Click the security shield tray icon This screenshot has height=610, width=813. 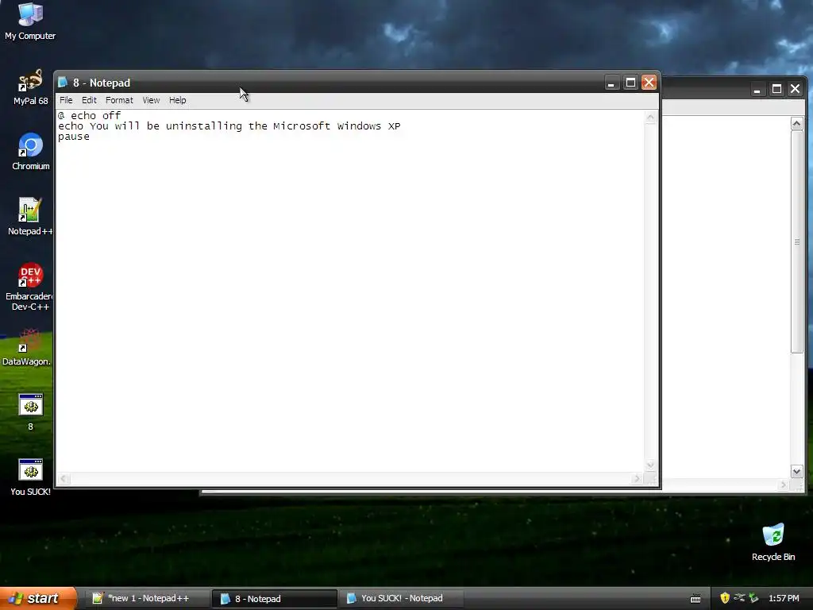pyautogui.click(x=724, y=598)
